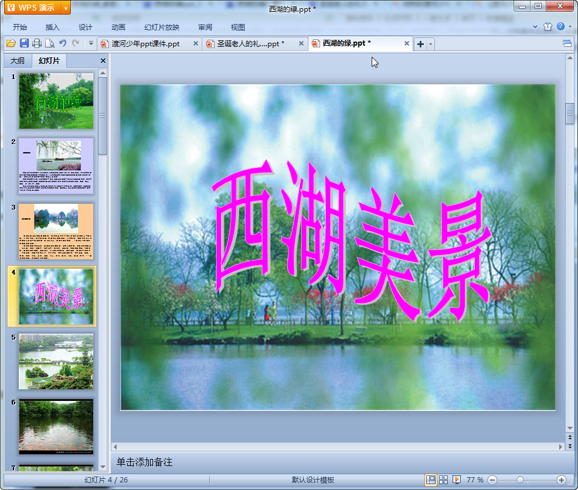
Task: Open the WPS 演示 application menu
Action: coord(32,8)
